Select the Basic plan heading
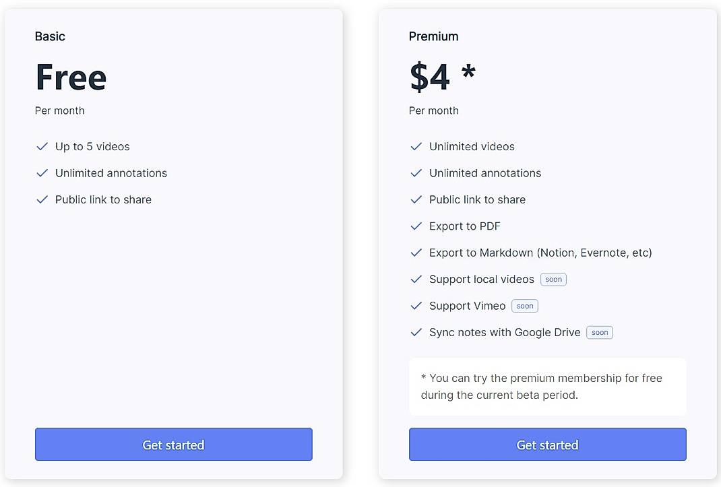Viewport: 721px width, 487px height. (x=50, y=36)
